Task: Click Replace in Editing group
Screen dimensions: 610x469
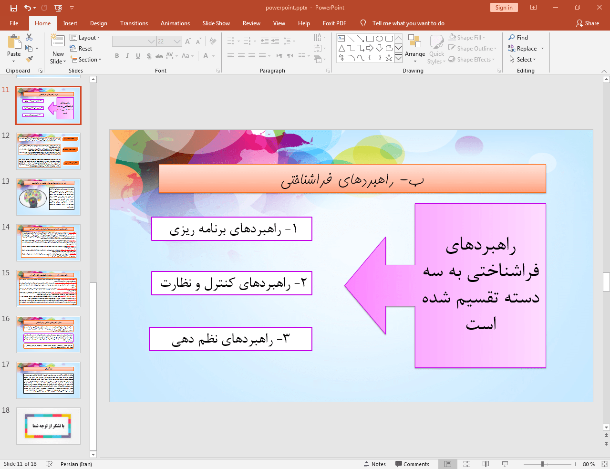Action: [x=526, y=48]
